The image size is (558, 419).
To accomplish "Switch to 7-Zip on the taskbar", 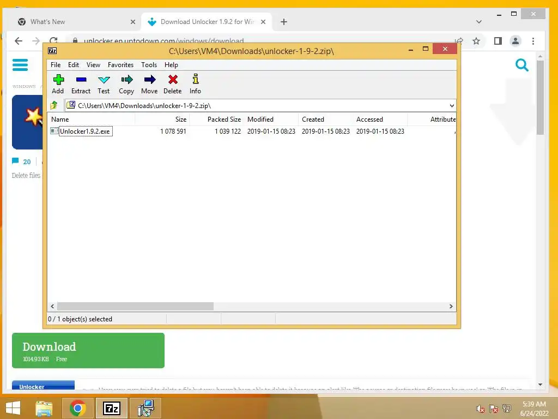I will point(111,408).
